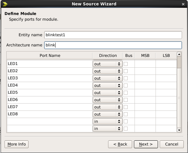Image resolution: width=188 pixels, height=153 pixels.
Task: Open More Info help
Action: coord(17,144)
